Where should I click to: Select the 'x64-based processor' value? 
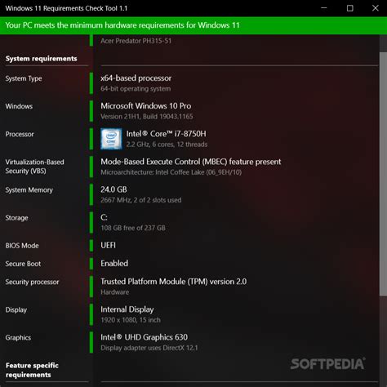pos(136,78)
